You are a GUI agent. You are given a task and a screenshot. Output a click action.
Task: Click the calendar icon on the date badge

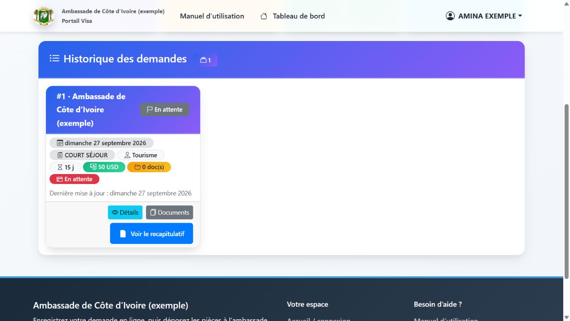(x=60, y=143)
